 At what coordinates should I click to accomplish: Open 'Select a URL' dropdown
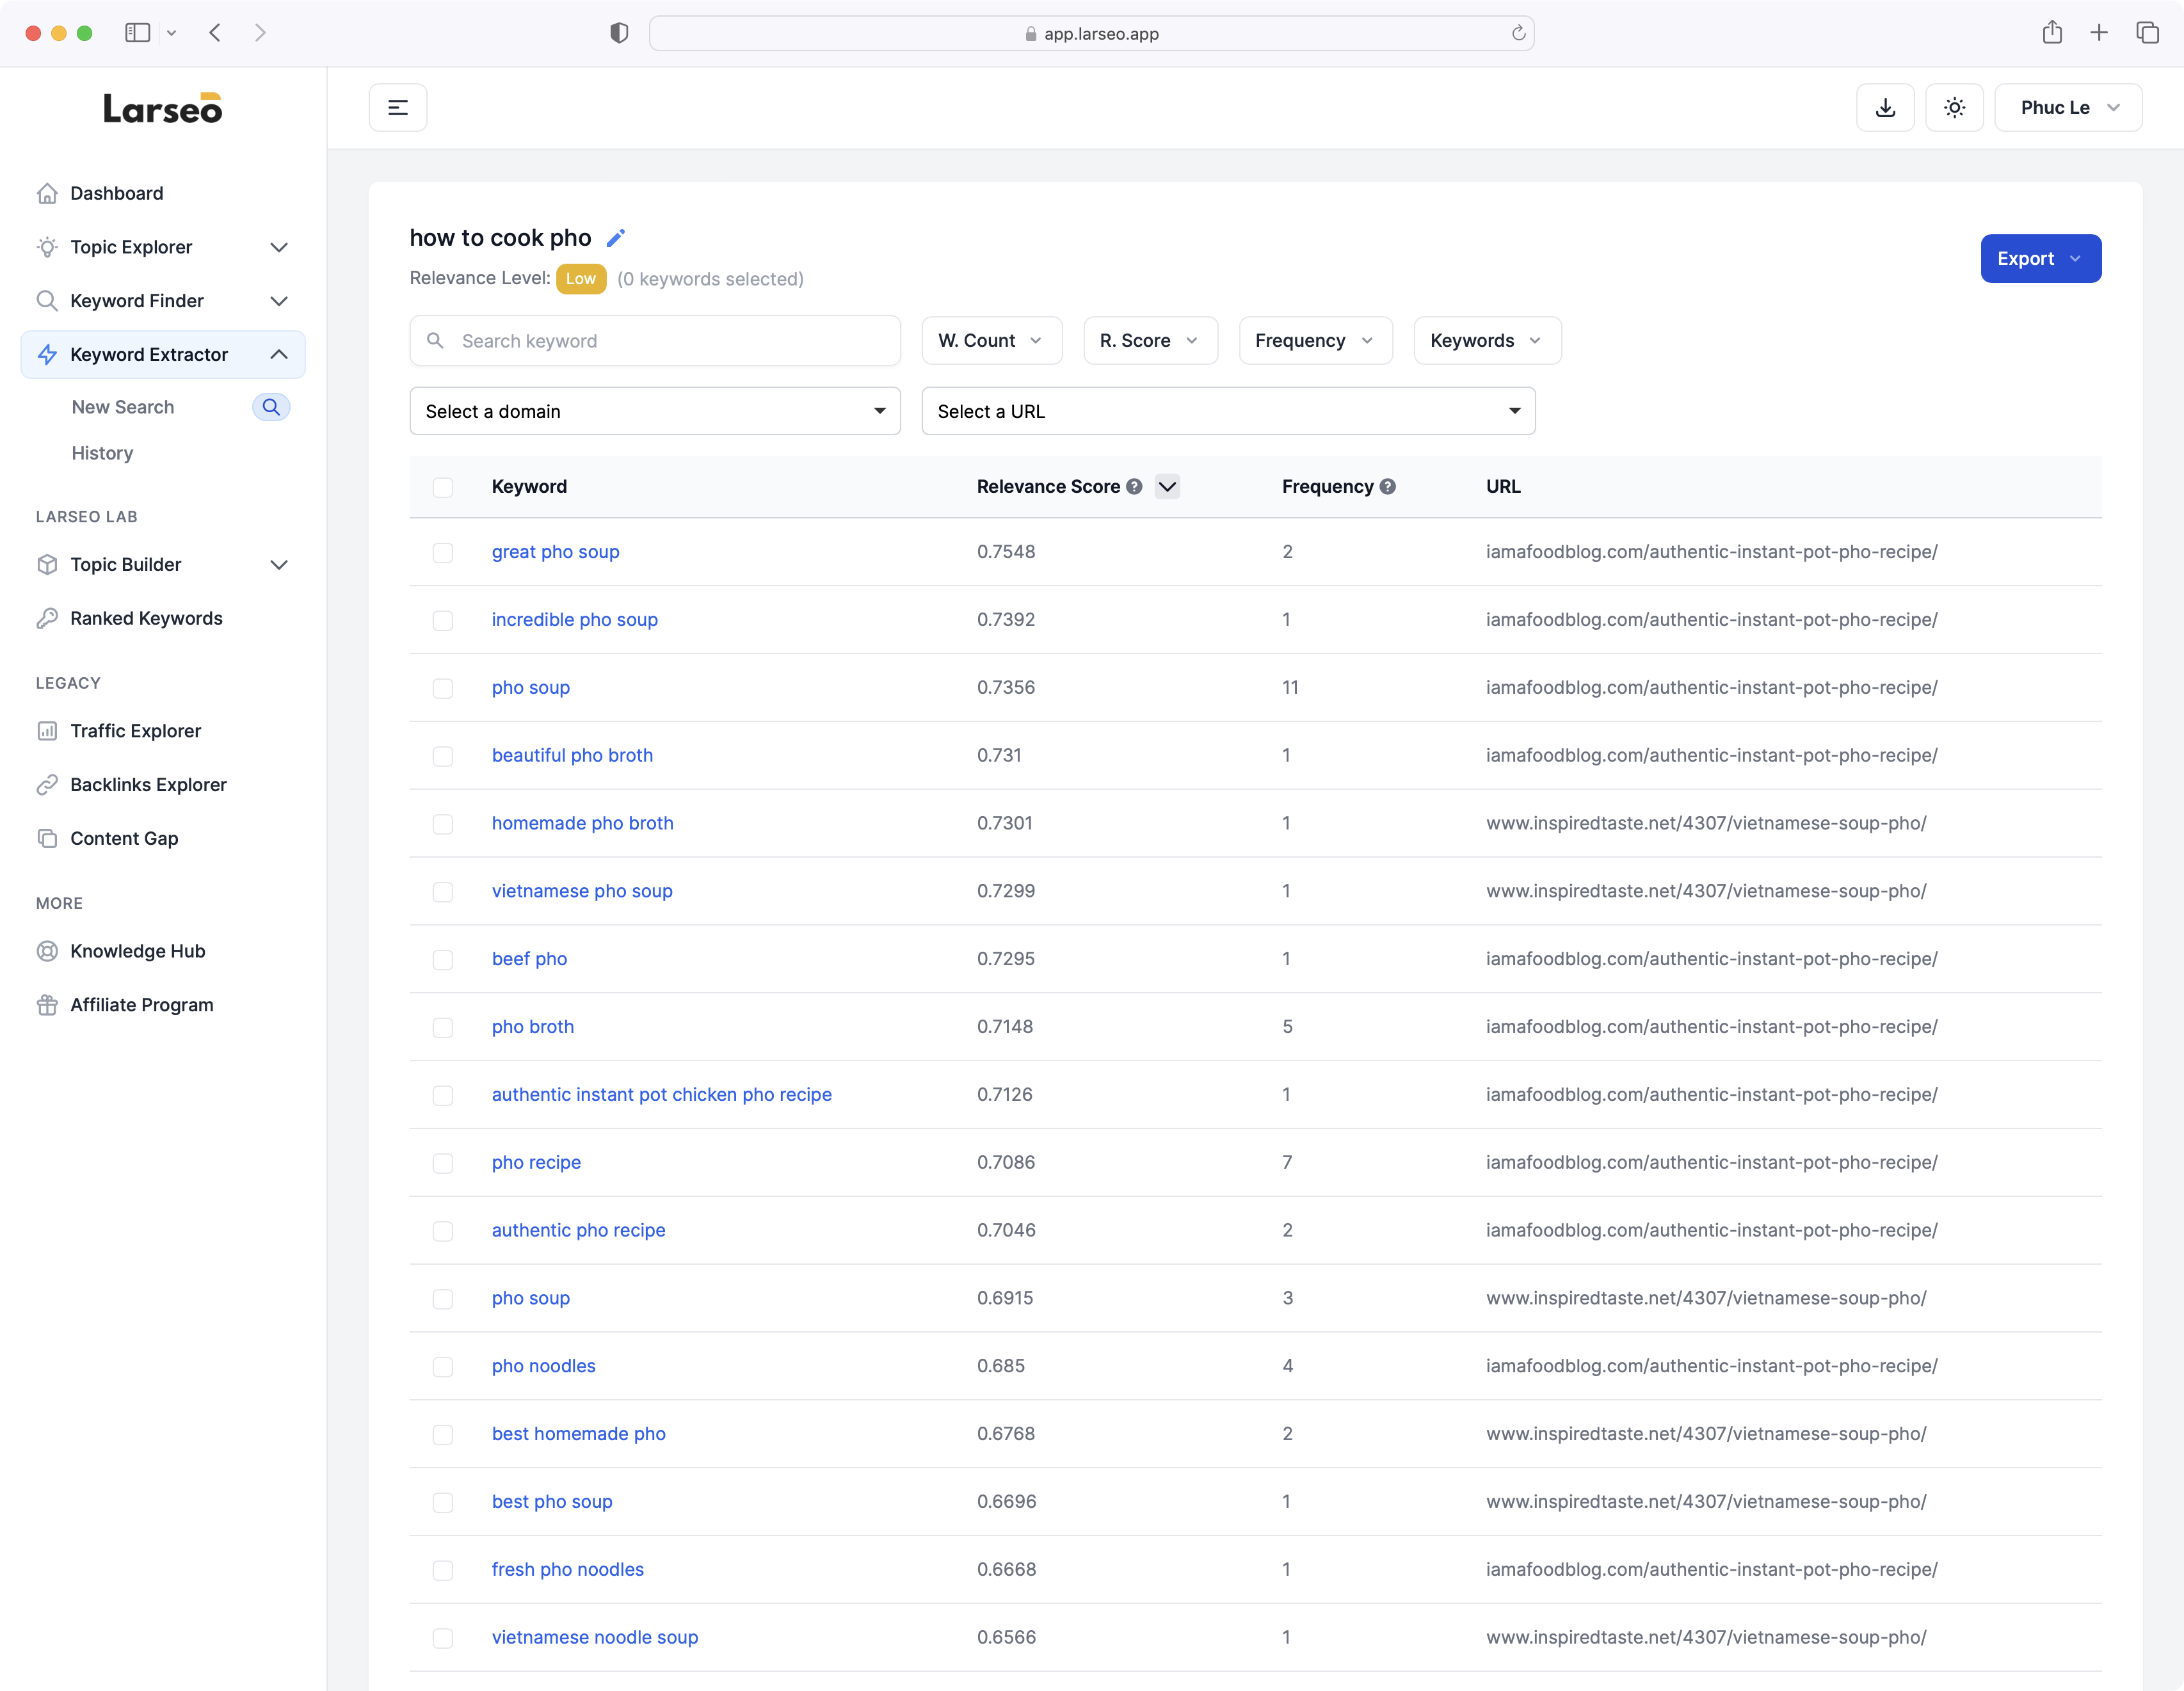(1228, 411)
